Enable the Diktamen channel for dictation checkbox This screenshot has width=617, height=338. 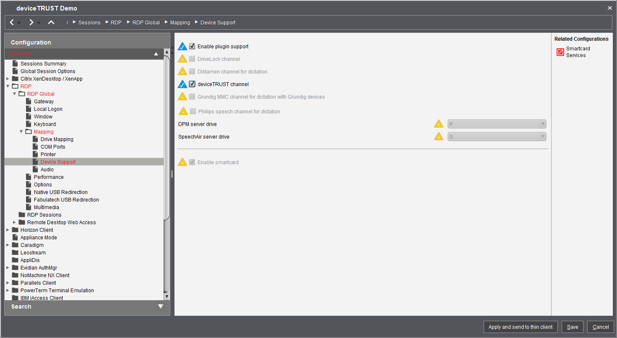192,71
